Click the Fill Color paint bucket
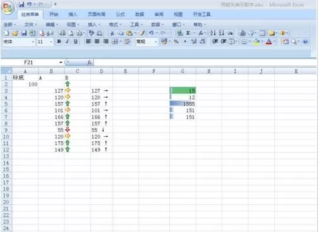 coord(256,42)
